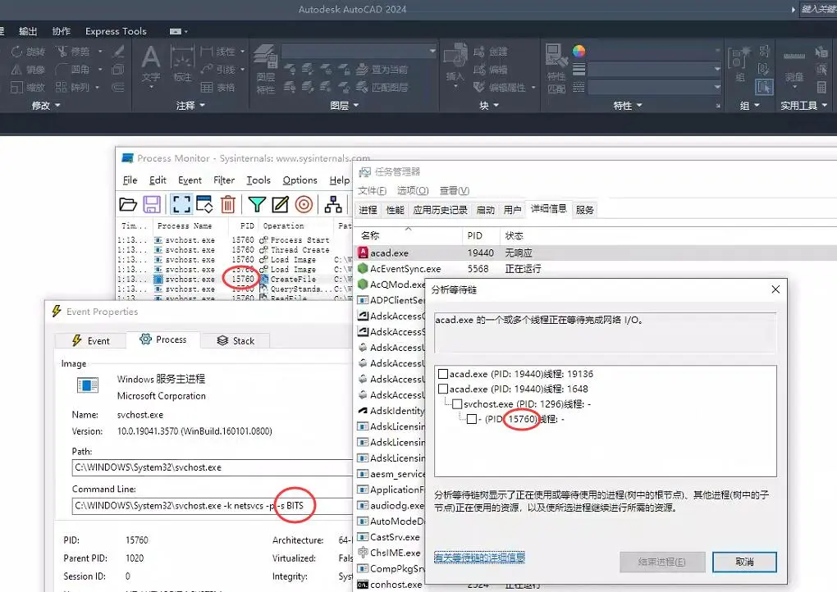Check the svchost.exe PID 1296 checkbox
This screenshot has width=837, height=592.
(x=457, y=403)
